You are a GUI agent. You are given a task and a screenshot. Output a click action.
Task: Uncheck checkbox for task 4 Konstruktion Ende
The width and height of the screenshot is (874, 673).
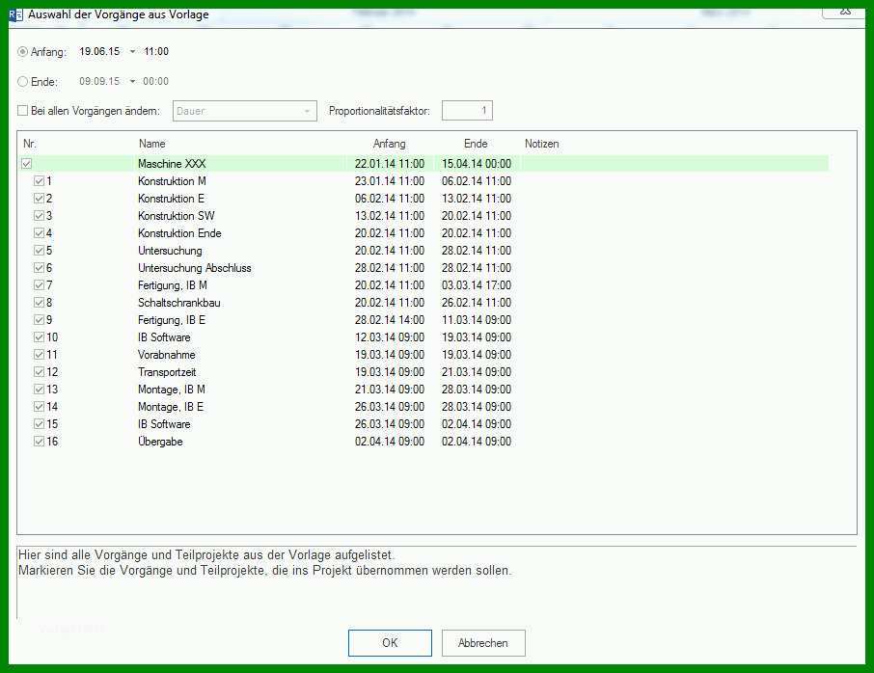39,233
